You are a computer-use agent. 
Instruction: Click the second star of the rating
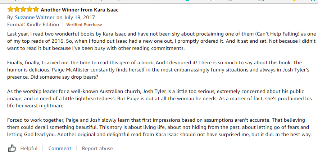17,9
